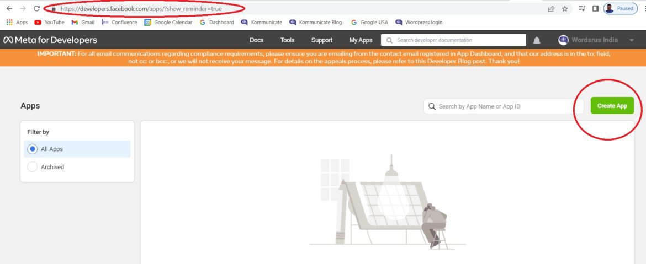Screen dimensions: 646x264
Task: Reload the page with the refresh icon
Action: click(36, 9)
